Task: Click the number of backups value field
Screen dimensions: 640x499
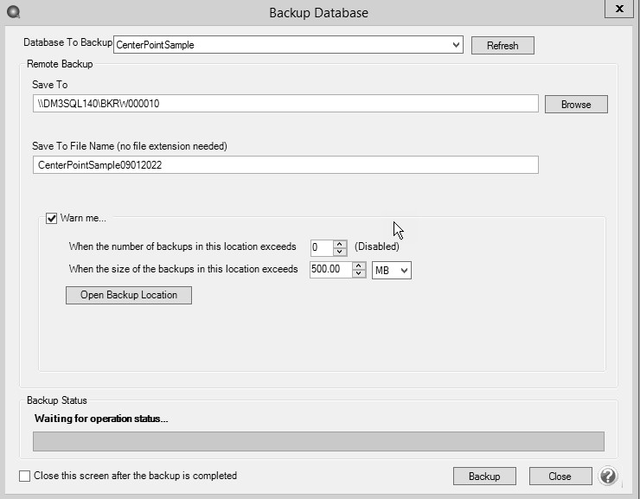Action: click(322, 247)
